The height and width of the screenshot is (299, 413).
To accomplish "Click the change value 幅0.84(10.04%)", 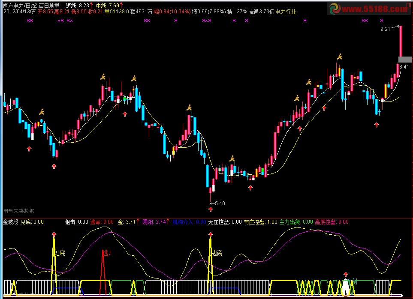I will [x=172, y=12].
